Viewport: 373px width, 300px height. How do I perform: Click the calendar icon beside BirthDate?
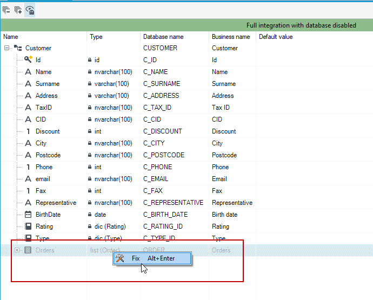(x=28, y=215)
